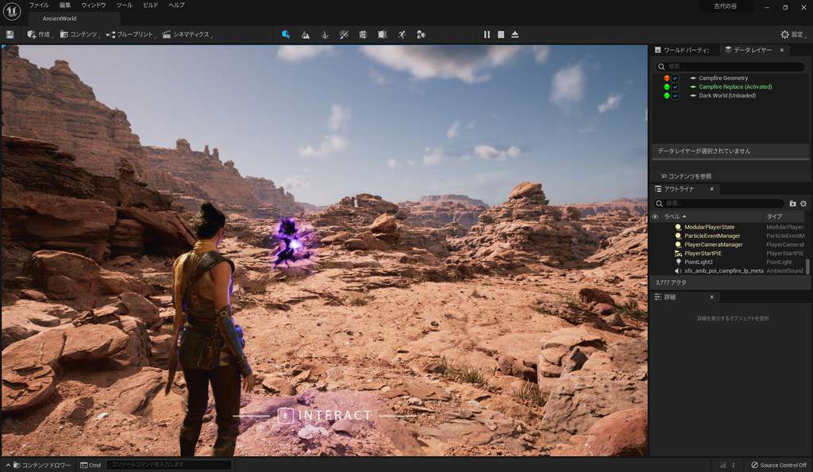Open the 設定 (Settings) dropdown

click(x=794, y=35)
